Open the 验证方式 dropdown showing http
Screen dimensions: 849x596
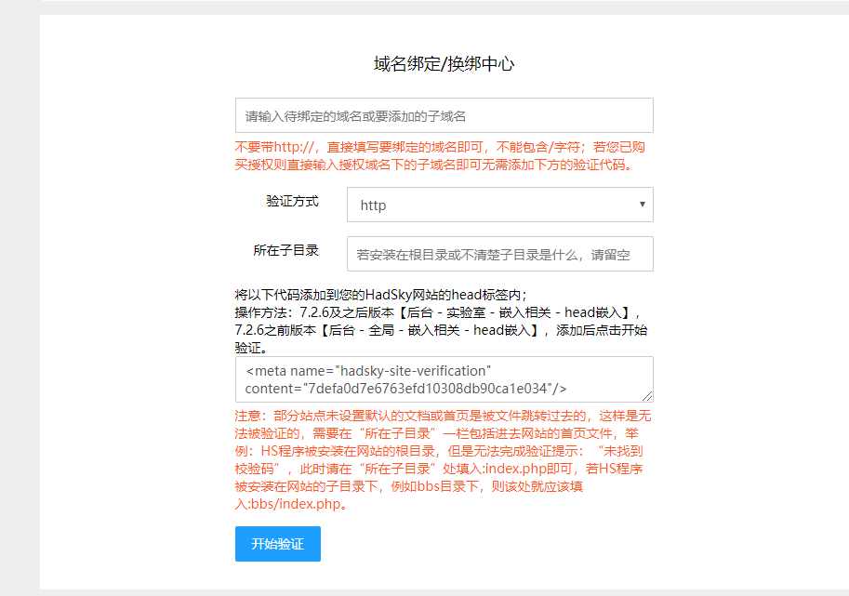click(x=499, y=205)
